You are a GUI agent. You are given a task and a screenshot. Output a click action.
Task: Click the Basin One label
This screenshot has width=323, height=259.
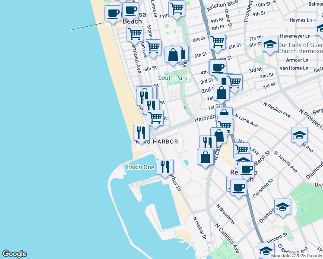[140, 167]
